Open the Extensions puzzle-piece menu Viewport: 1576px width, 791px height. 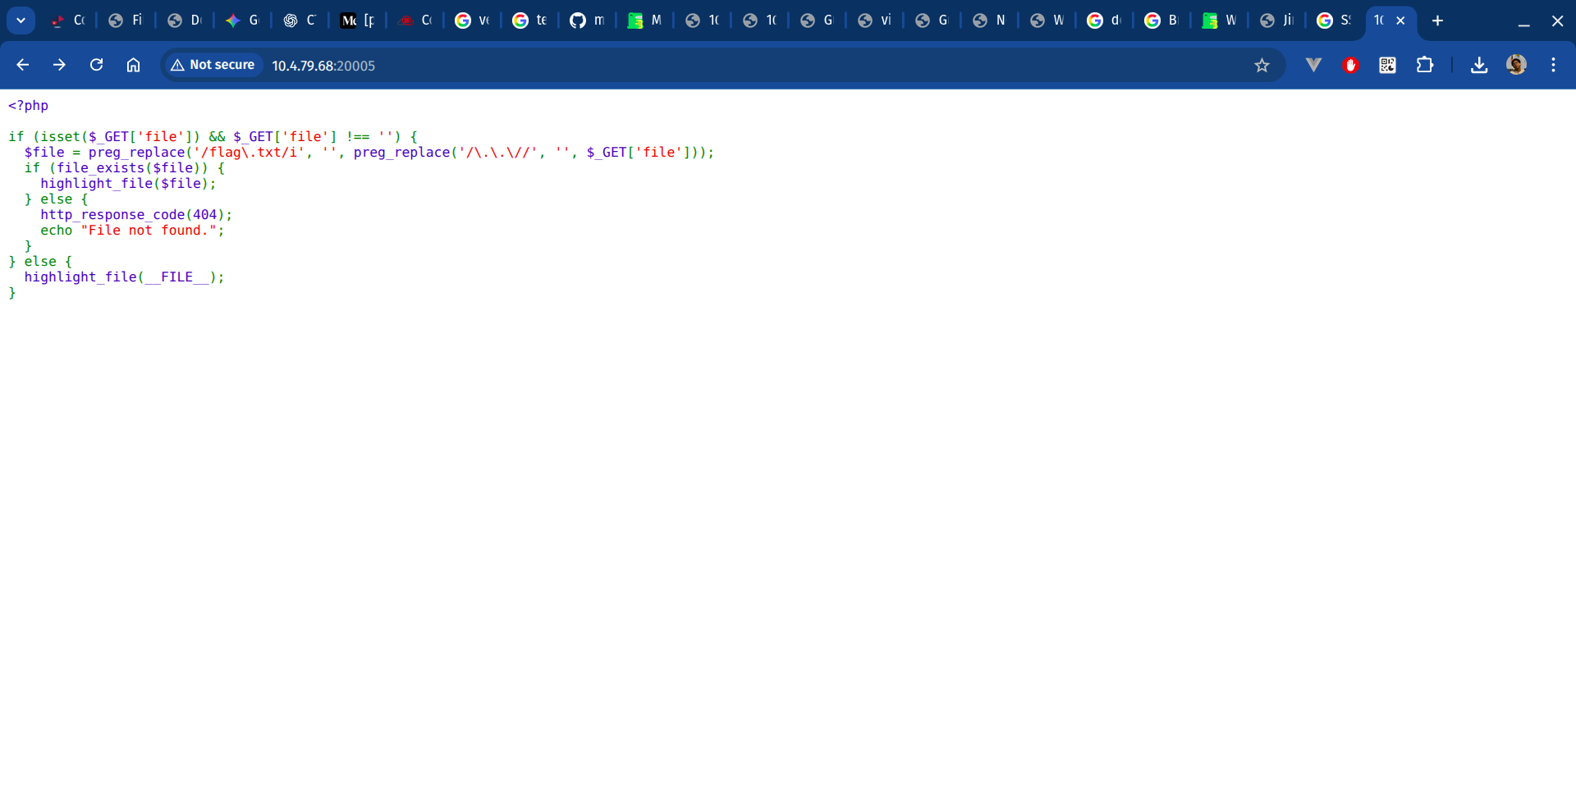tap(1425, 65)
